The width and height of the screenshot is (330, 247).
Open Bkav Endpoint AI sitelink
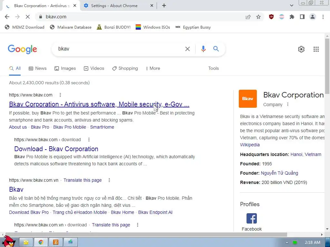pos(155,212)
